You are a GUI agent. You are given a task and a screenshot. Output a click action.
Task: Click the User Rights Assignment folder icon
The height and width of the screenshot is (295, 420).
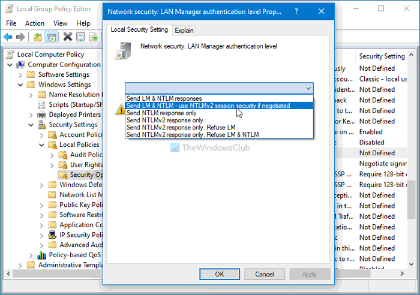tap(63, 165)
